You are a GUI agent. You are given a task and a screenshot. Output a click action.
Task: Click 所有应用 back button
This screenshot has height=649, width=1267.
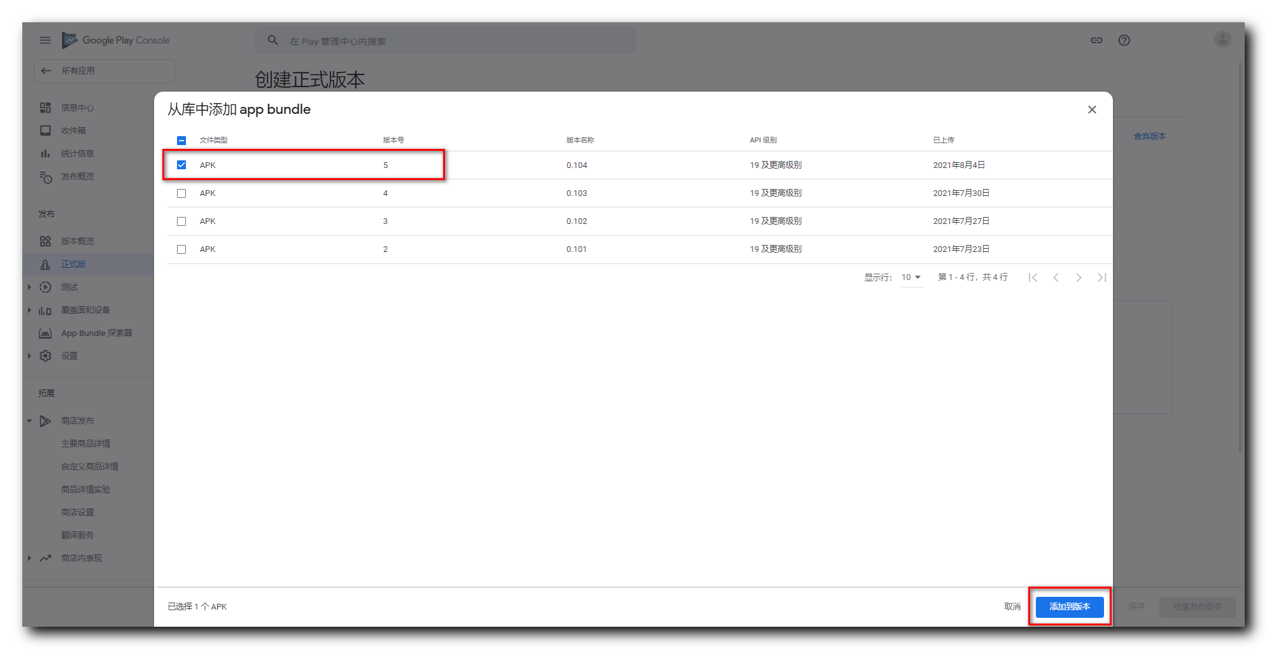tap(104, 71)
